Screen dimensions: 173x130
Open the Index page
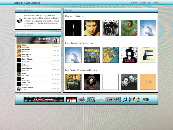point(156,3)
